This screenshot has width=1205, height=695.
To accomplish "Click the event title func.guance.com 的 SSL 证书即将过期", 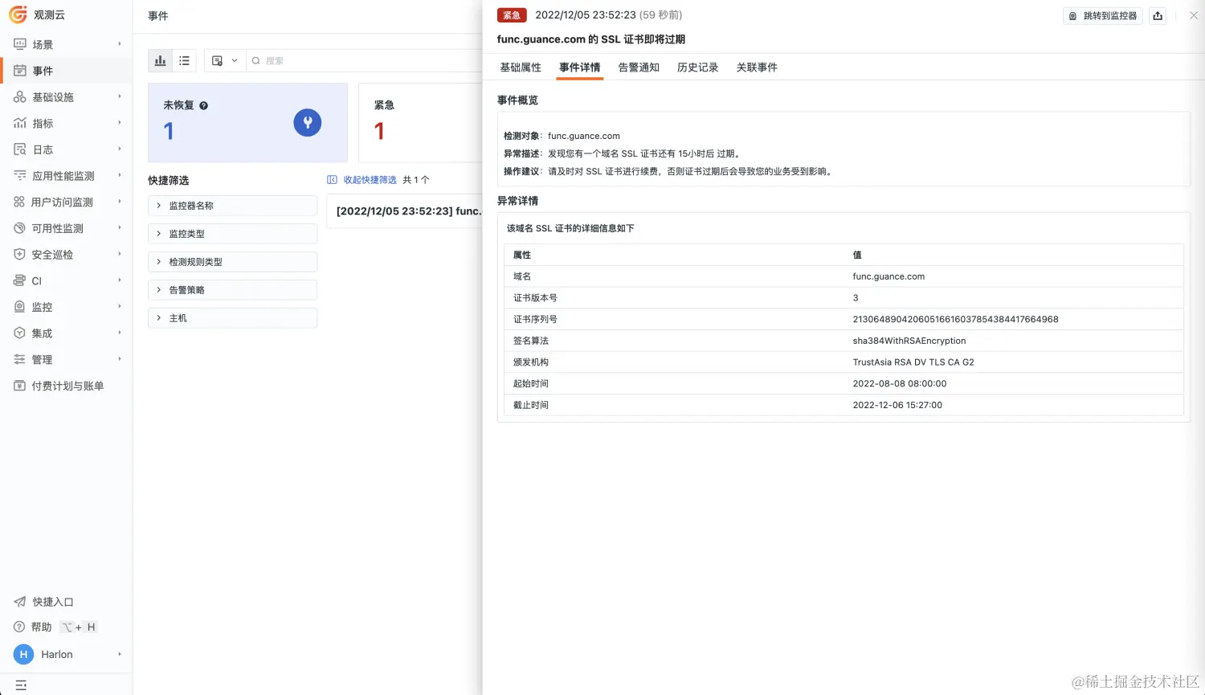I will coord(591,39).
